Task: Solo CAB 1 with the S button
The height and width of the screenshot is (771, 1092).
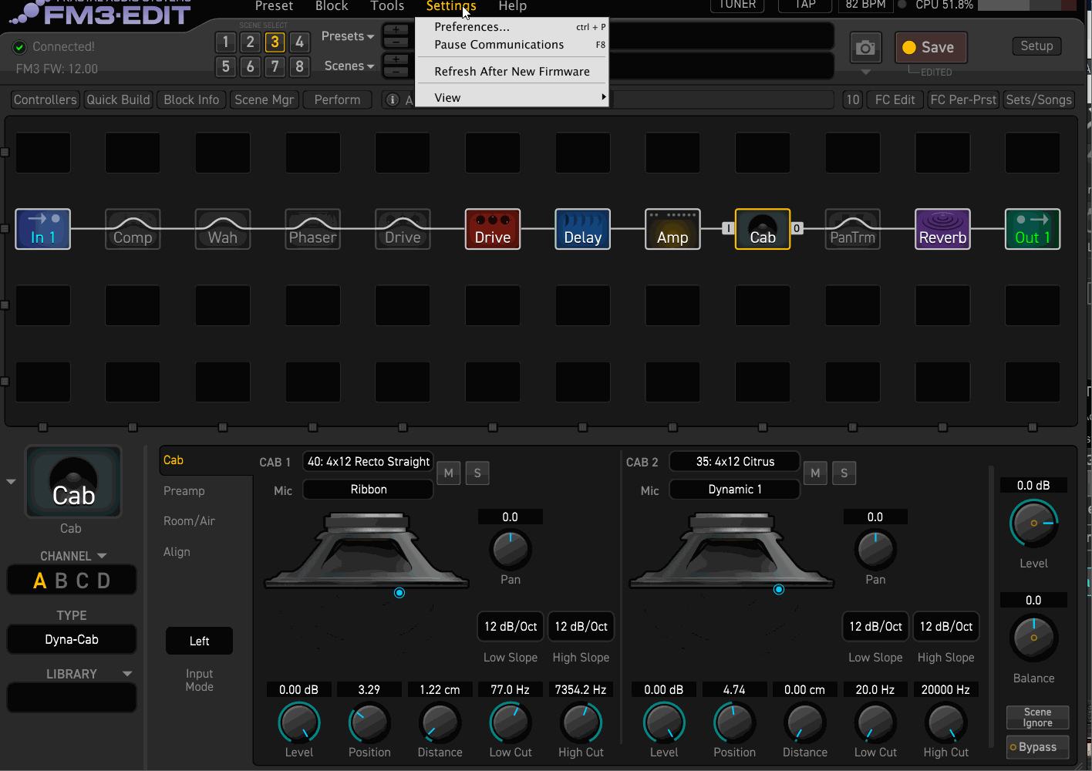Action: pyautogui.click(x=477, y=473)
